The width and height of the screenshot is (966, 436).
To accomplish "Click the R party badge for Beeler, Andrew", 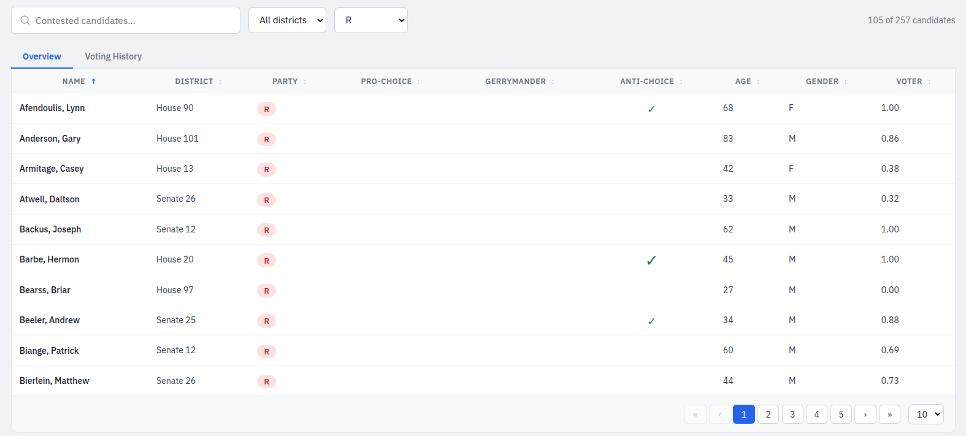I will point(266,321).
